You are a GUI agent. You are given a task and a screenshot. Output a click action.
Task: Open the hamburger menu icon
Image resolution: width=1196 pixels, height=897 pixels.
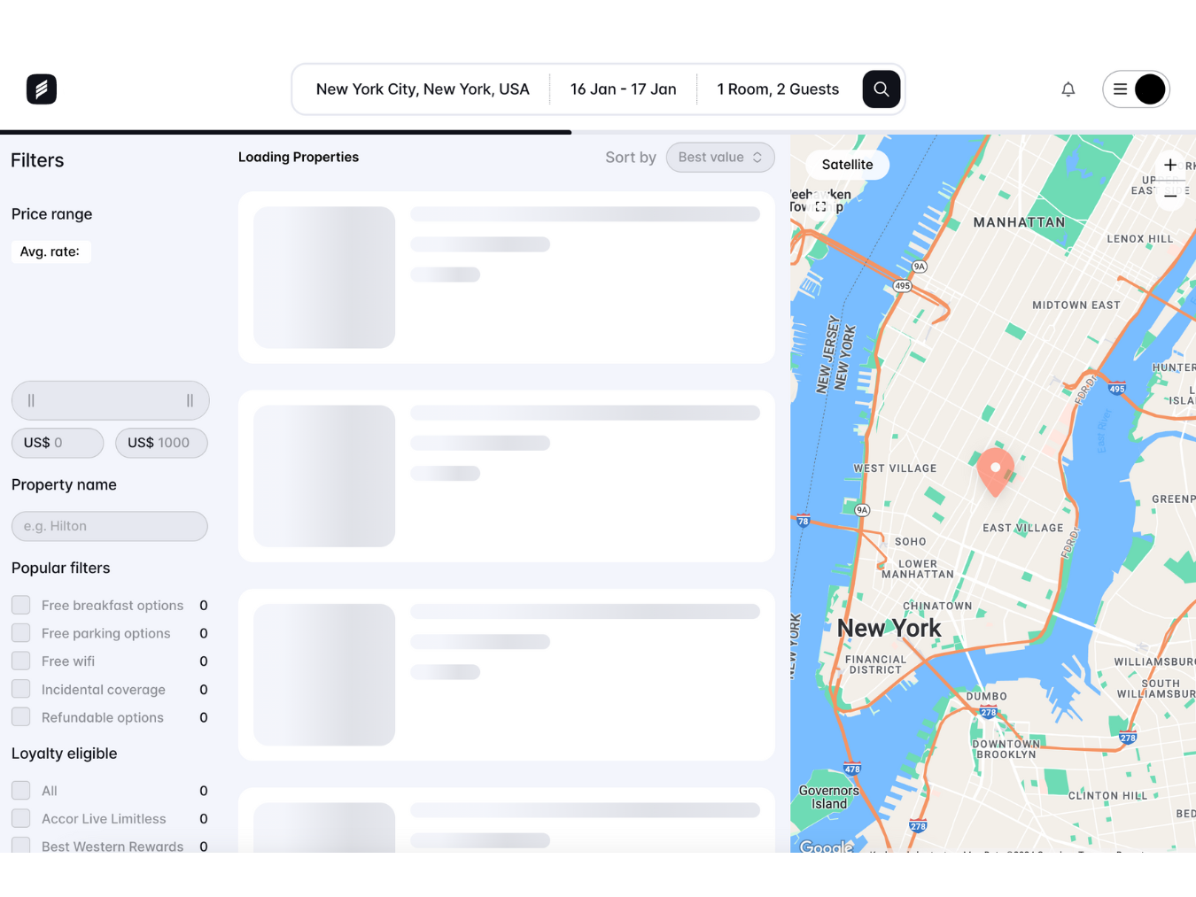[1120, 89]
